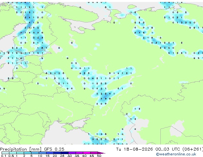Click the 'Tu 18-08-2026' date text
The width and height of the screenshot is (203, 157).
(134, 149)
